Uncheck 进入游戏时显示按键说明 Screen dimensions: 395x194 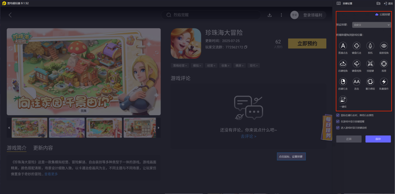(x=338, y=128)
